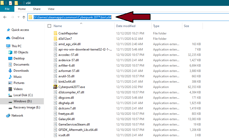
Task: Click the Music note icon
Action: tap(10, 77)
